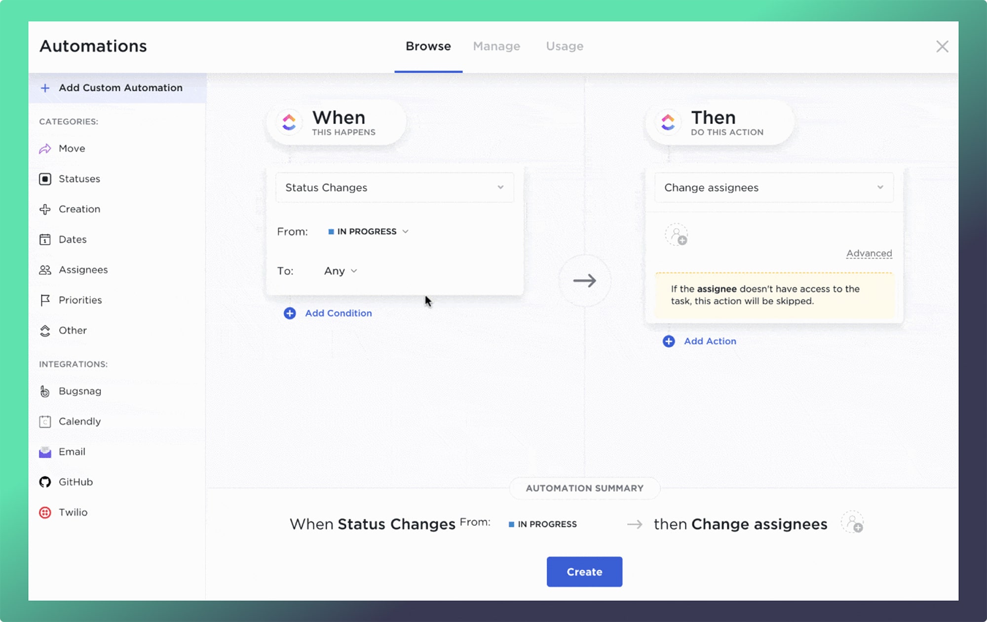Click the Priorities category icon
Image resolution: width=987 pixels, height=622 pixels.
point(44,300)
